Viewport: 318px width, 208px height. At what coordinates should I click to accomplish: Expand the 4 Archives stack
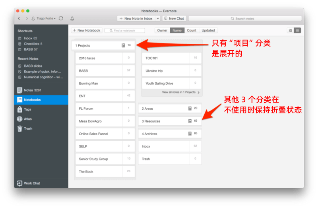click(170, 134)
